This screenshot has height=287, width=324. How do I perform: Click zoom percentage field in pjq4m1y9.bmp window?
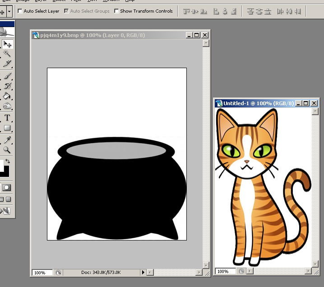[42, 273]
